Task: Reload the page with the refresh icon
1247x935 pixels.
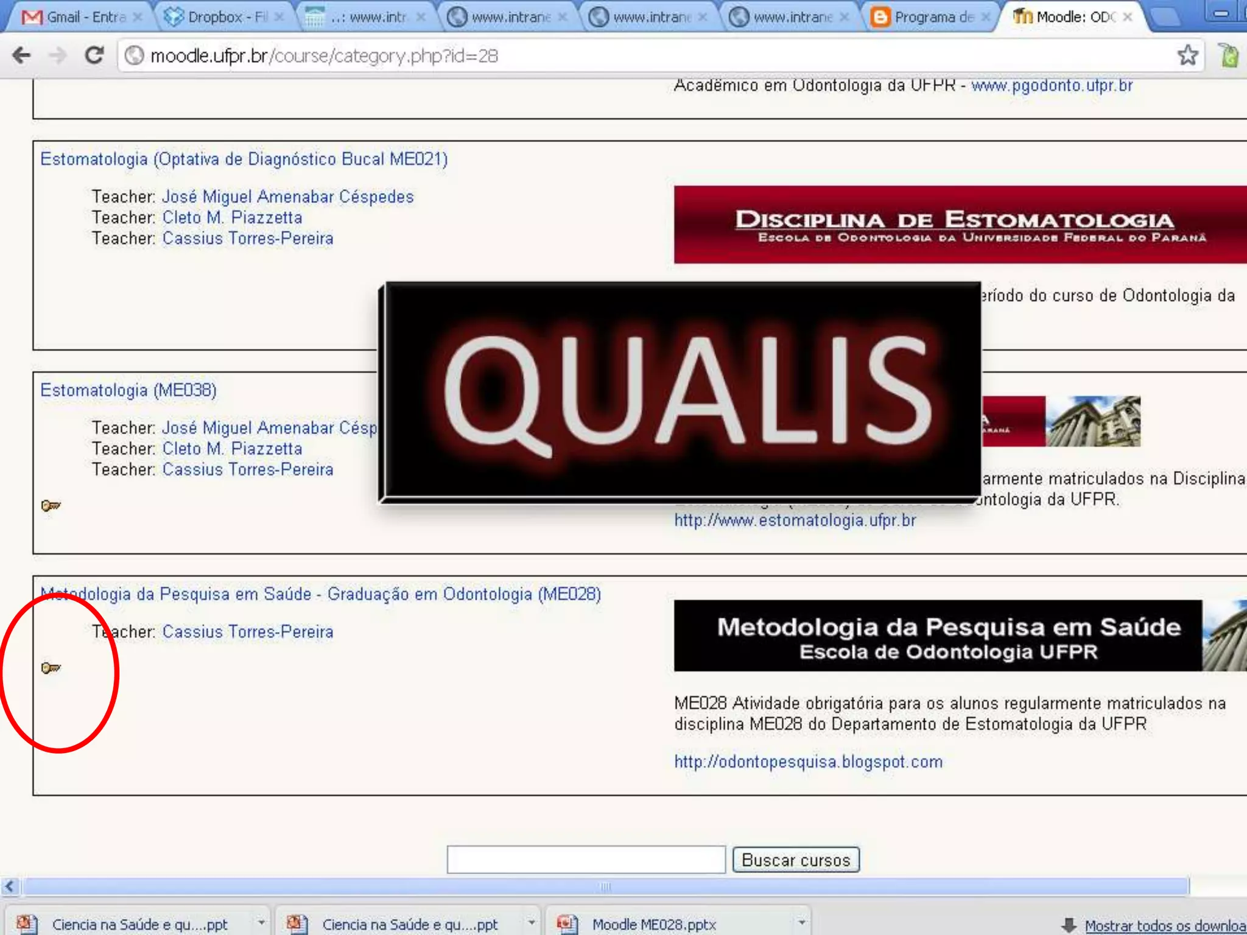Action: (x=94, y=55)
